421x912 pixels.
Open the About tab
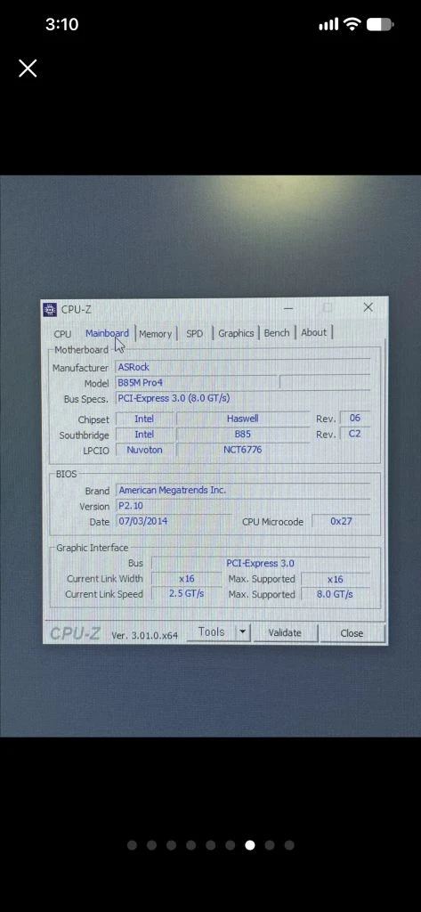pyautogui.click(x=314, y=332)
